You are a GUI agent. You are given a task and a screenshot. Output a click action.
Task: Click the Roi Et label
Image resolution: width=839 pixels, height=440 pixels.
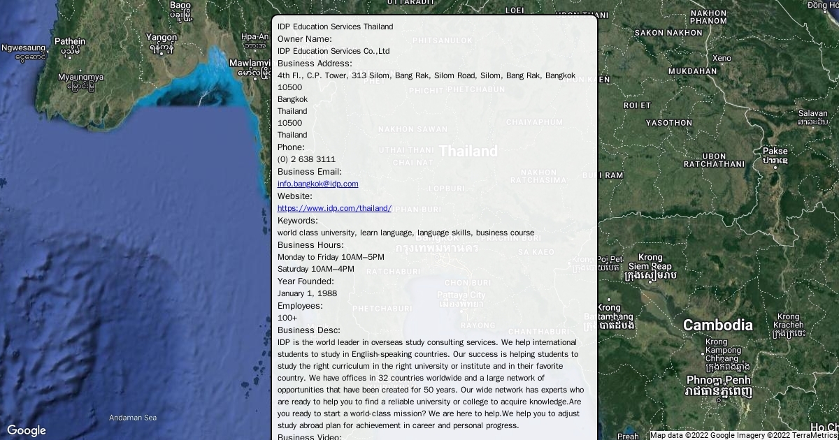pyautogui.click(x=637, y=105)
